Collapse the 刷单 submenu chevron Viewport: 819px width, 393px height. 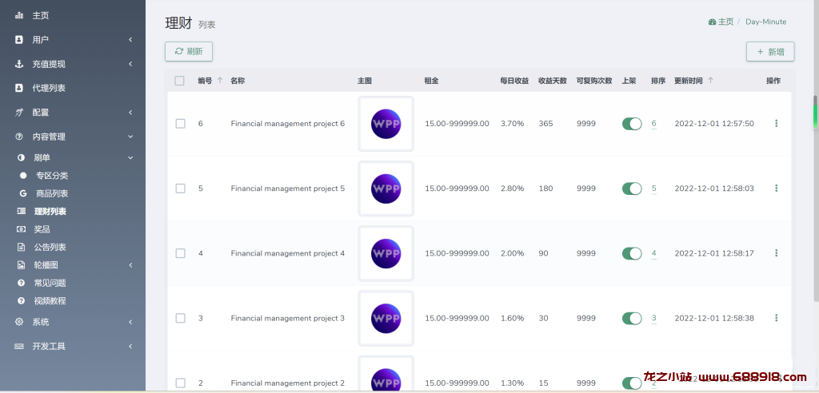tap(130, 157)
